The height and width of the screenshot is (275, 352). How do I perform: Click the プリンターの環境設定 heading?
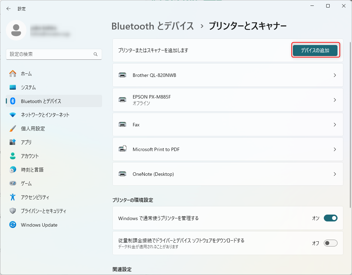click(133, 200)
